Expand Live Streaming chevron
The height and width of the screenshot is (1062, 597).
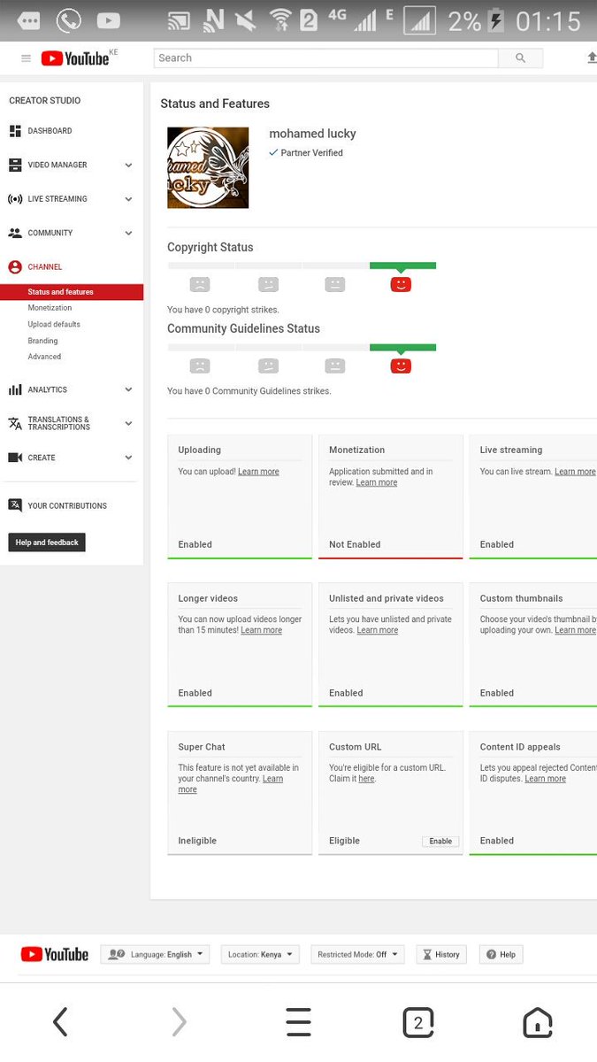click(128, 199)
